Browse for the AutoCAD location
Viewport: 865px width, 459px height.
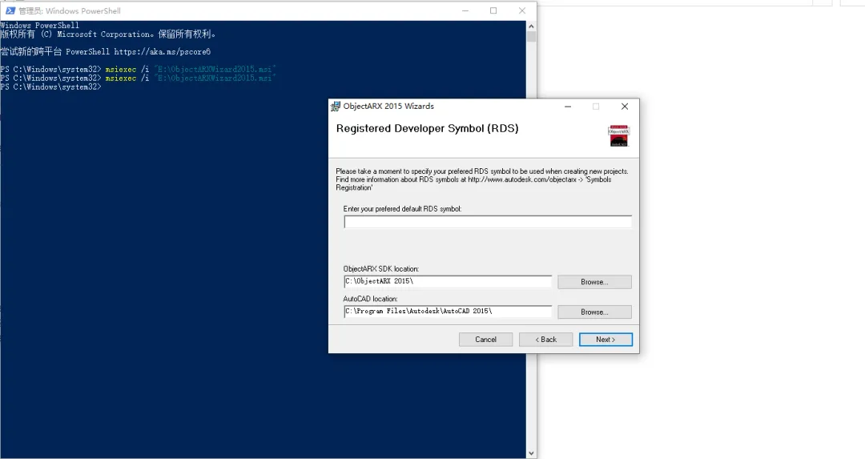click(594, 312)
